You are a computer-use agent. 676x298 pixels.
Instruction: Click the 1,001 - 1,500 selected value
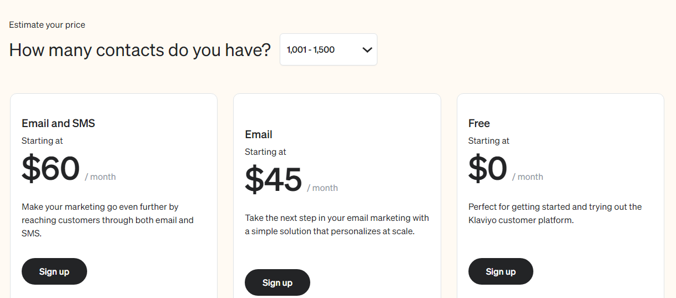pos(311,49)
